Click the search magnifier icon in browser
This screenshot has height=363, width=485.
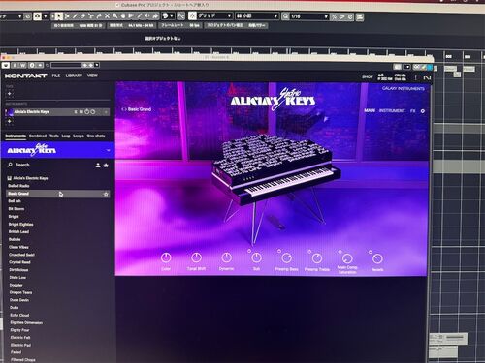pyautogui.click(x=10, y=165)
